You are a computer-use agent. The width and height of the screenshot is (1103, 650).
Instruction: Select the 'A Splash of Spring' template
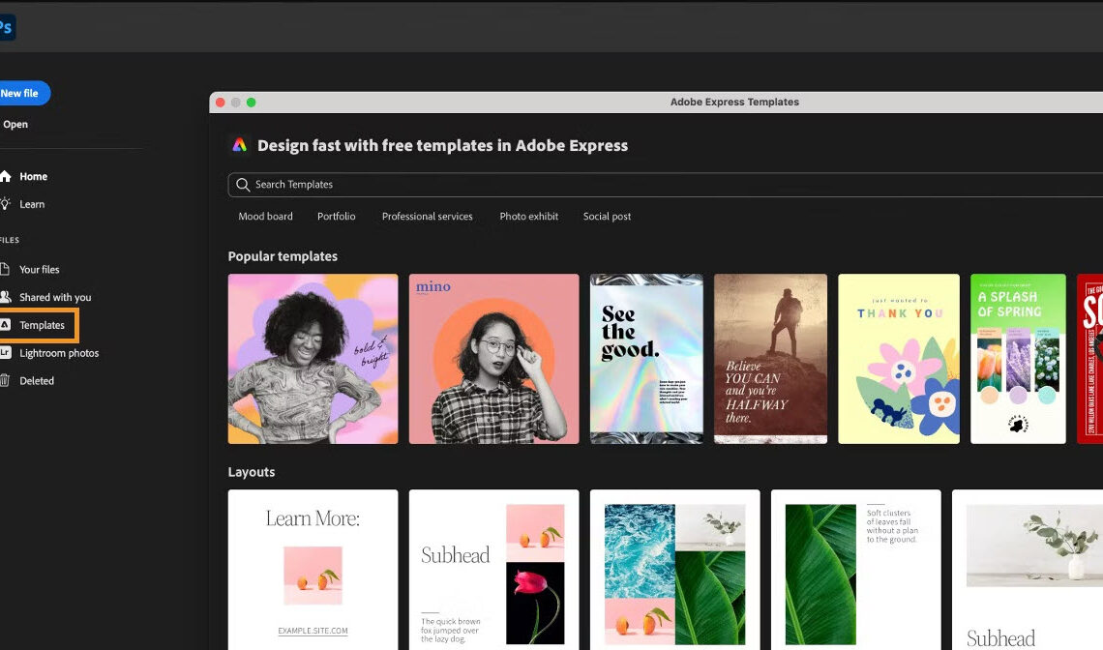pos(1018,358)
